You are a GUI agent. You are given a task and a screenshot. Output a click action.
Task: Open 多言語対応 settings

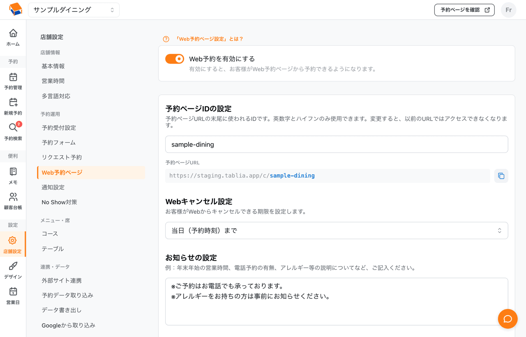(x=56, y=96)
